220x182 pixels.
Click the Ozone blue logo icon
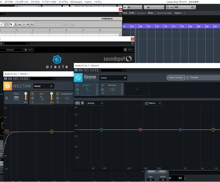click(x=78, y=78)
